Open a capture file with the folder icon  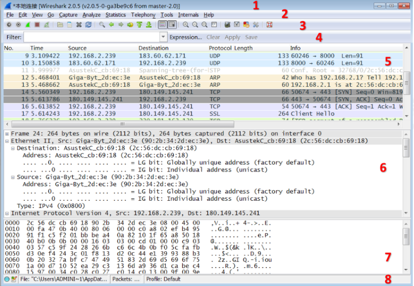(x=60, y=25)
